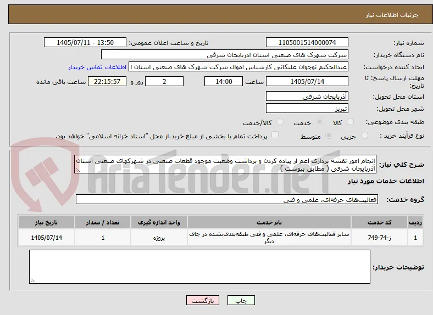This screenshot has height=315, width=433.
Task: Click the empty buyer notes text area
Action: tap(199, 267)
